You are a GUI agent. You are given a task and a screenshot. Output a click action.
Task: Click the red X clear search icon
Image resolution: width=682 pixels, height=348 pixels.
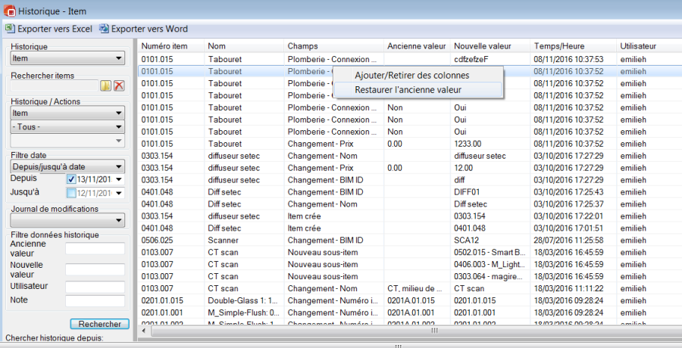tap(119, 85)
